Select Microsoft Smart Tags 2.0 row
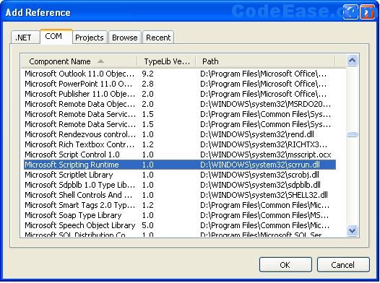 [x=180, y=205]
